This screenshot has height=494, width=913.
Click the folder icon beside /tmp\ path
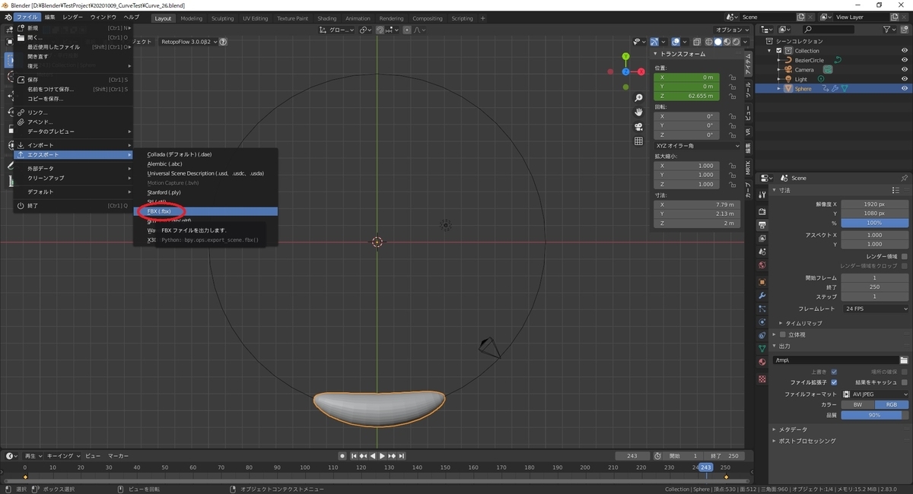(904, 360)
